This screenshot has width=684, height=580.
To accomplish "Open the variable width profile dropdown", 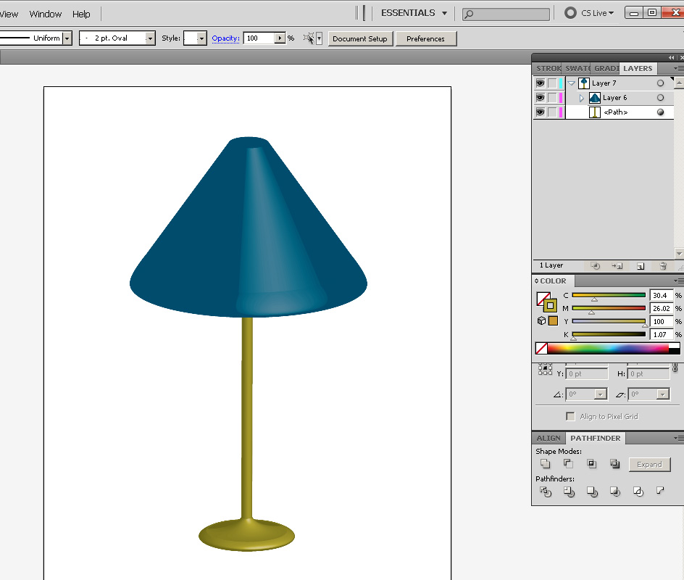I will [x=66, y=38].
